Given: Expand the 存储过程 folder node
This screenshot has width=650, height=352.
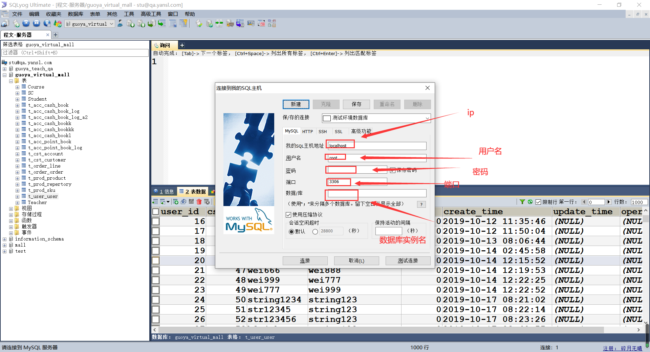Looking at the screenshot, I should pyautogui.click(x=11, y=215).
